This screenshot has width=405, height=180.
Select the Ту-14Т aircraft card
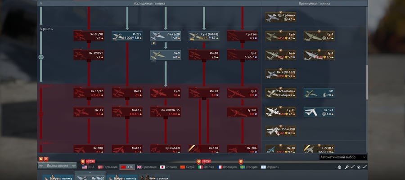coord(243,112)
